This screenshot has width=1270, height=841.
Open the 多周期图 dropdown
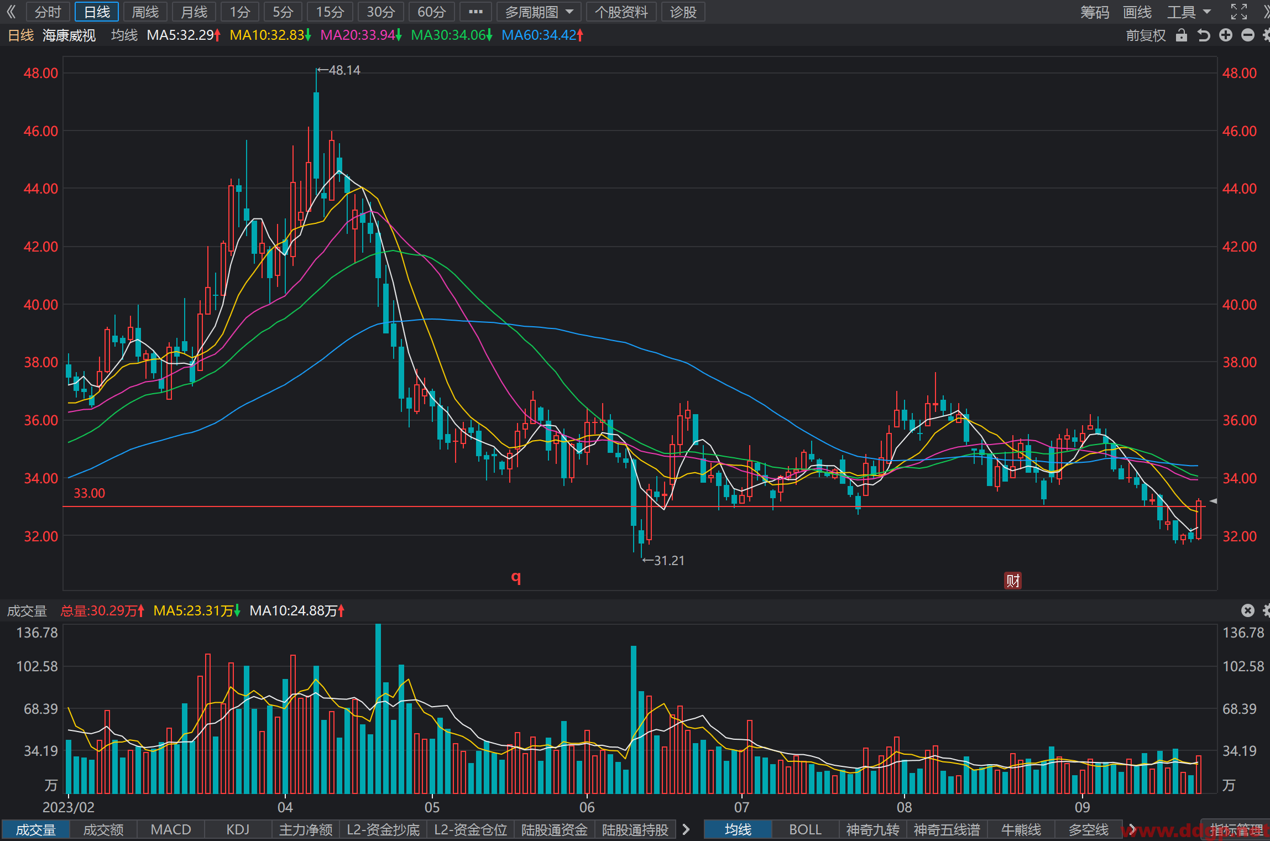tap(539, 12)
